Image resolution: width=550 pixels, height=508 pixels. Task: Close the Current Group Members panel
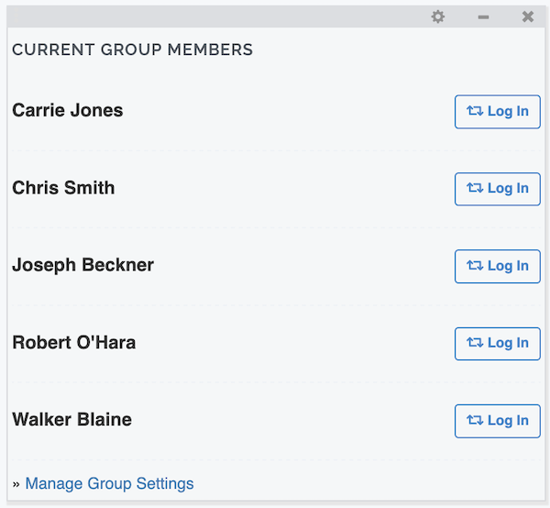click(528, 17)
